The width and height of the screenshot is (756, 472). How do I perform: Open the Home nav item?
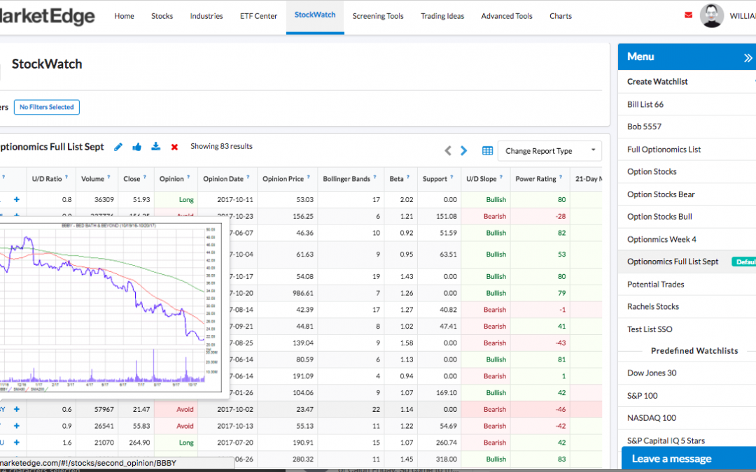124,16
